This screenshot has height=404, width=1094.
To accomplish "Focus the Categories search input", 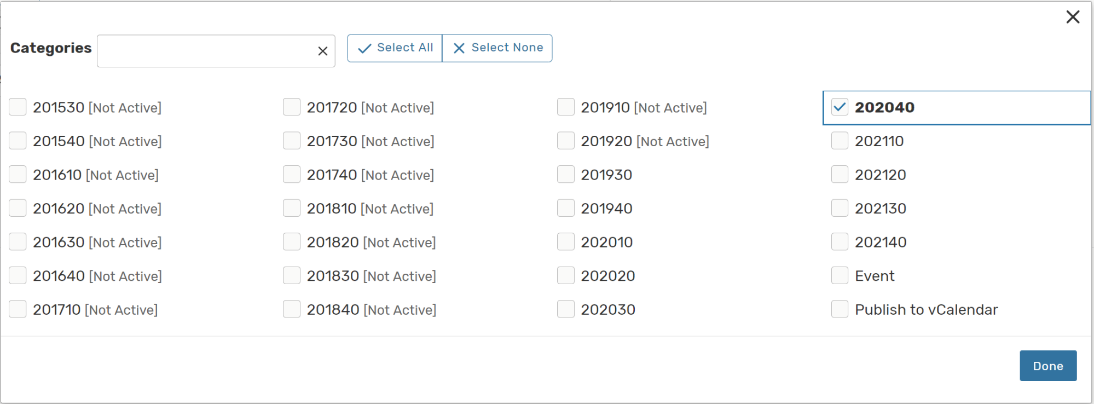I will [x=205, y=51].
